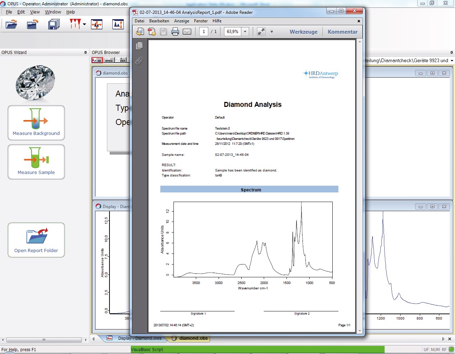This screenshot has width=455, height=354.
Task: Click the Teststein.0 spectrum file name text
Action: pos(222,129)
